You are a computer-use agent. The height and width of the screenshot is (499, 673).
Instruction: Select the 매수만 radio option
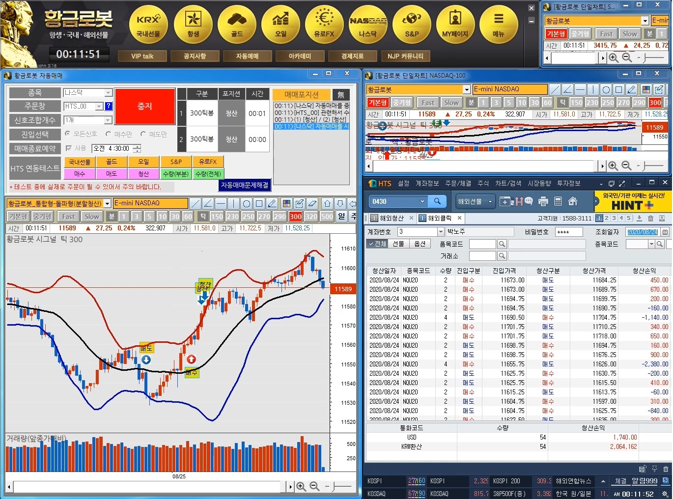108,134
